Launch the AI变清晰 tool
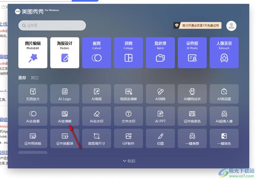Viewport: 257px width, 180px height. pos(65,116)
